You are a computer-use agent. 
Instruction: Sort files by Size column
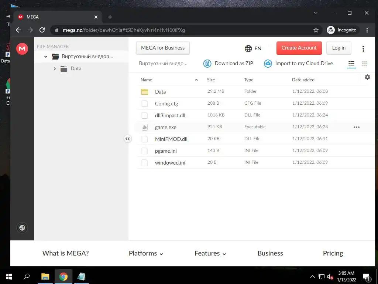tap(211, 80)
